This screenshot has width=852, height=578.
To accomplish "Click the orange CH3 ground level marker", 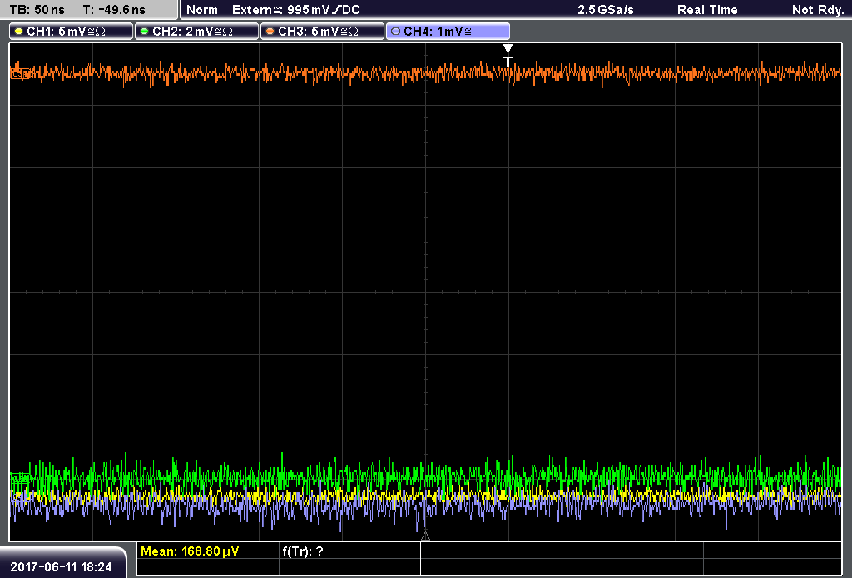I will pyautogui.click(x=20, y=73).
